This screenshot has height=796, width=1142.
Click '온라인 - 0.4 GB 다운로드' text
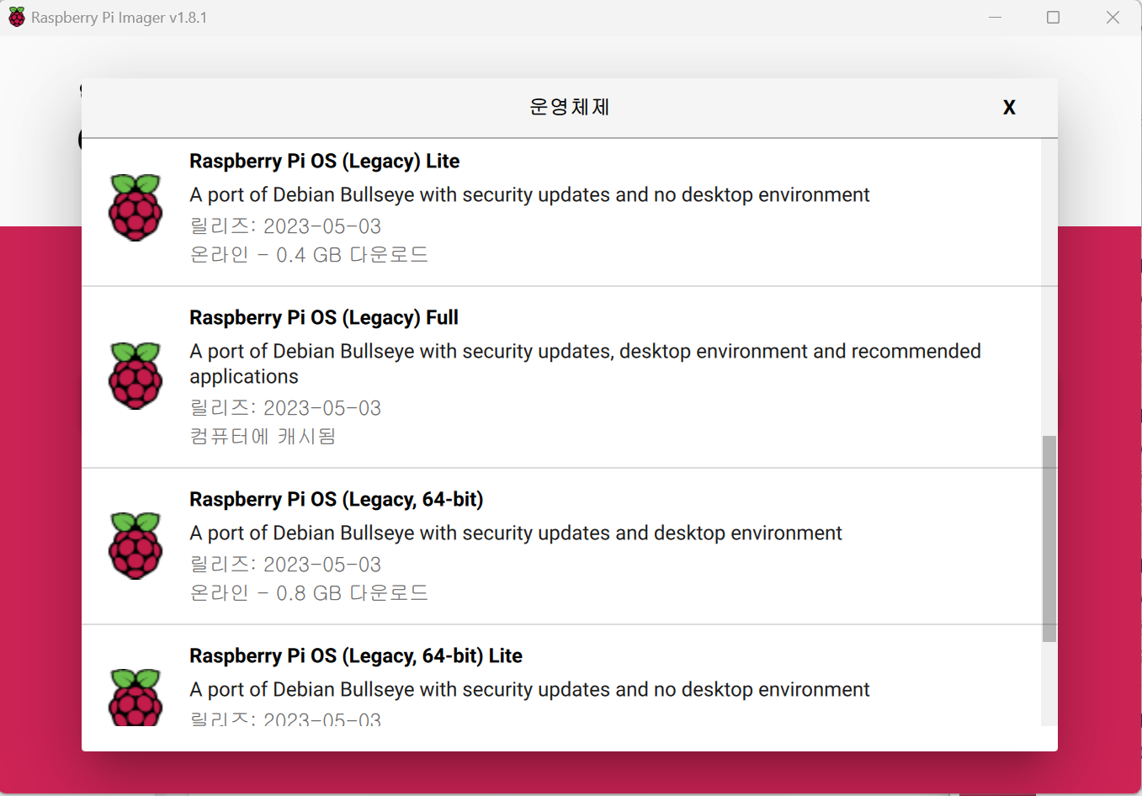[309, 254]
